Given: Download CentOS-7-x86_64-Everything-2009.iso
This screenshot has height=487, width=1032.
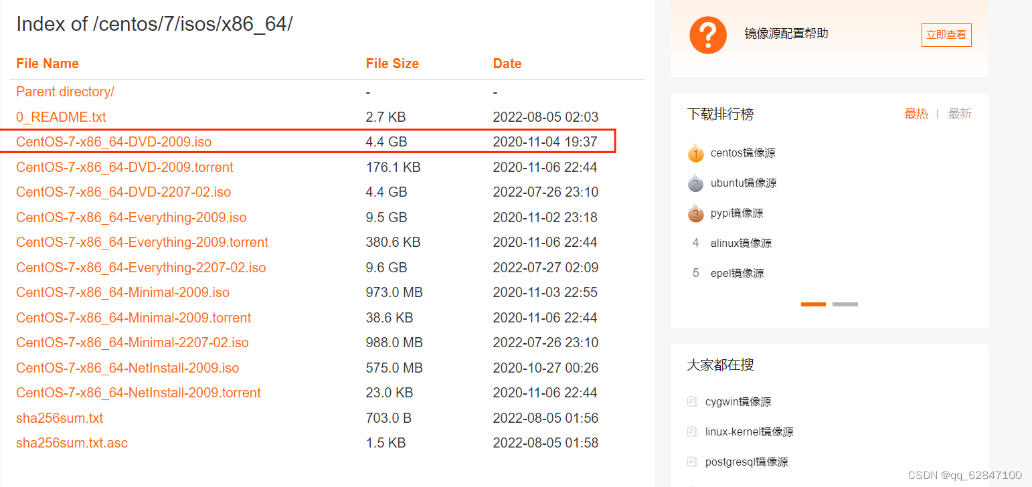Looking at the screenshot, I should coord(131,217).
